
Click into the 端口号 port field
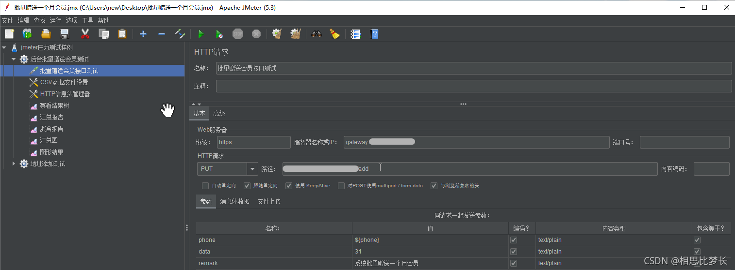click(685, 142)
